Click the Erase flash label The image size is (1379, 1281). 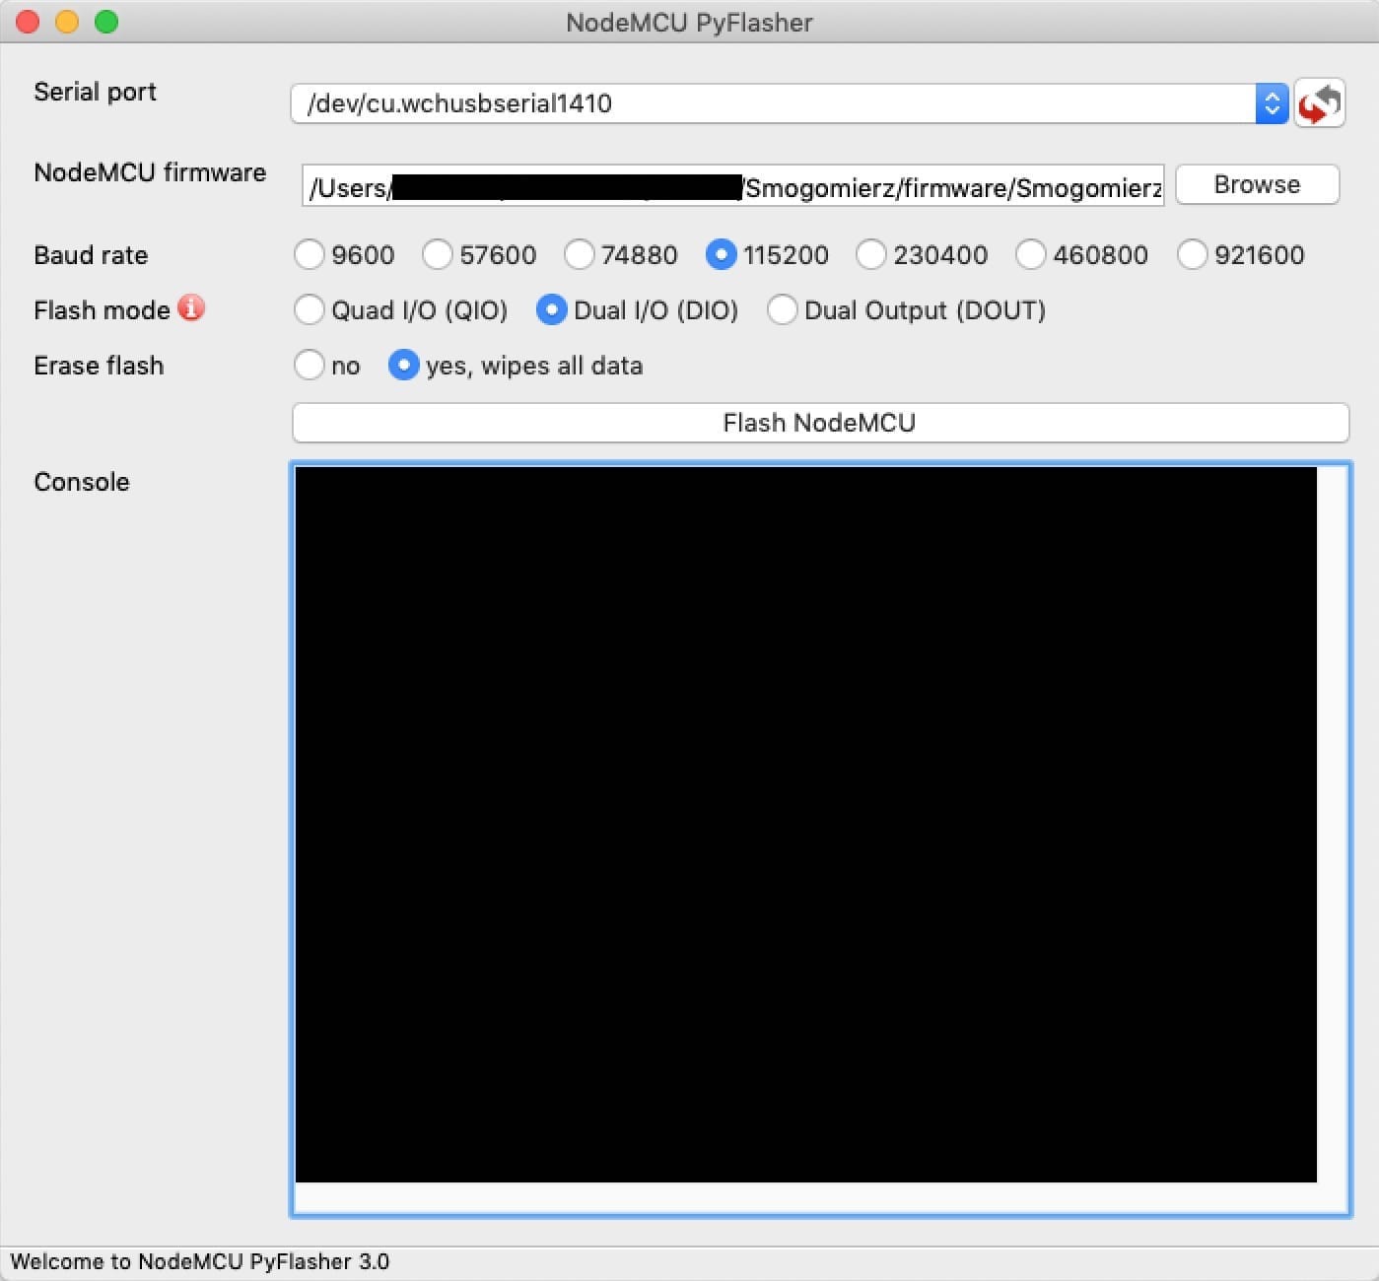pos(99,366)
